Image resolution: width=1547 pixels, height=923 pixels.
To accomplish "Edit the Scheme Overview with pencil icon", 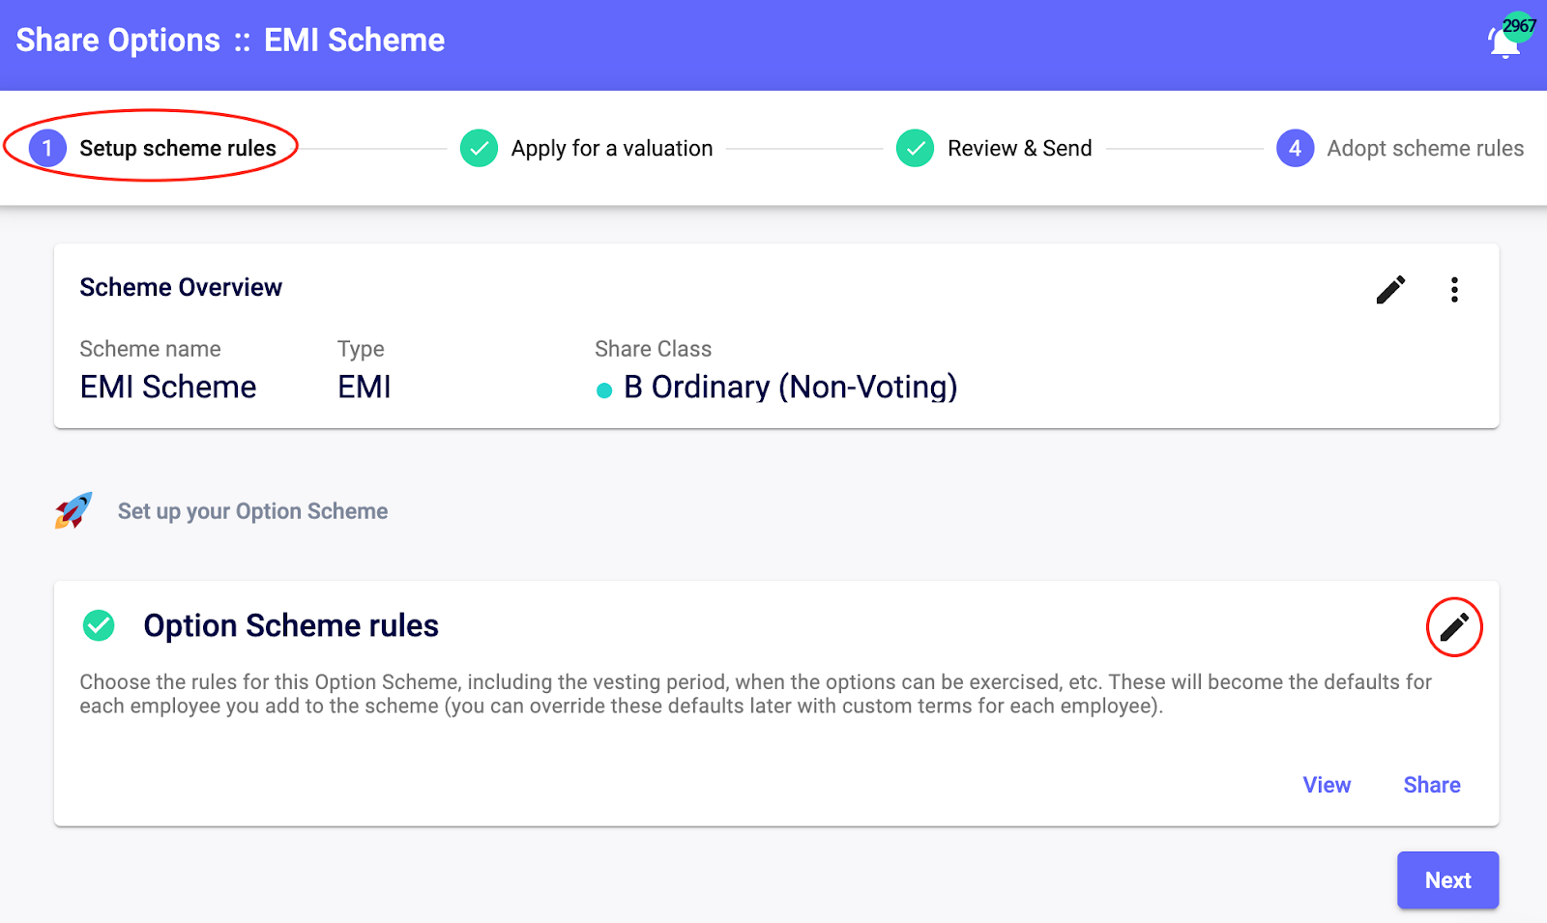I will point(1390,290).
